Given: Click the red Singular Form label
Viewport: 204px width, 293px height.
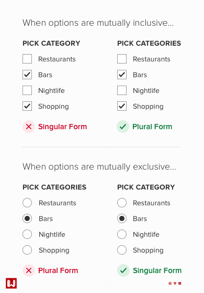Looking at the screenshot, I should pos(63,127).
